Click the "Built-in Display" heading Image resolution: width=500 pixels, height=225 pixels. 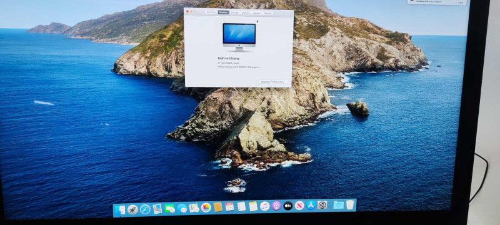(x=229, y=59)
